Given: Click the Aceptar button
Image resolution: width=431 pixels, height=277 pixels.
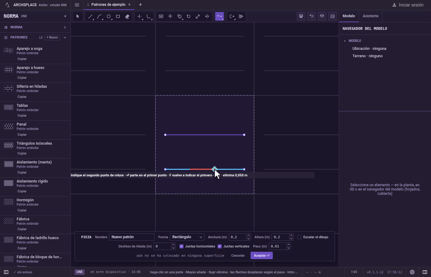Looking at the screenshot, I should tap(262, 255).
